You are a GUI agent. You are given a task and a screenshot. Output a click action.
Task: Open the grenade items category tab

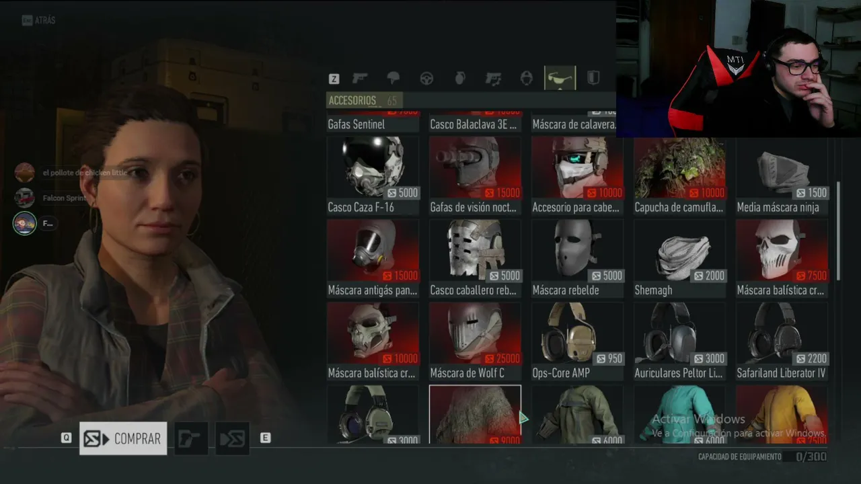point(460,79)
